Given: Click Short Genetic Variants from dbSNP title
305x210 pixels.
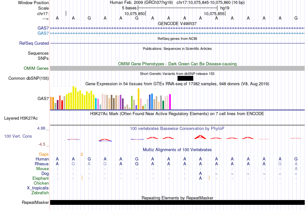Looking at the screenshot, I should tap(177, 74).
